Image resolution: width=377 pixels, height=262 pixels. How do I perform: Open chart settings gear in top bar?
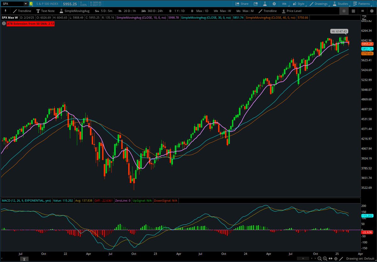(274, 4)
